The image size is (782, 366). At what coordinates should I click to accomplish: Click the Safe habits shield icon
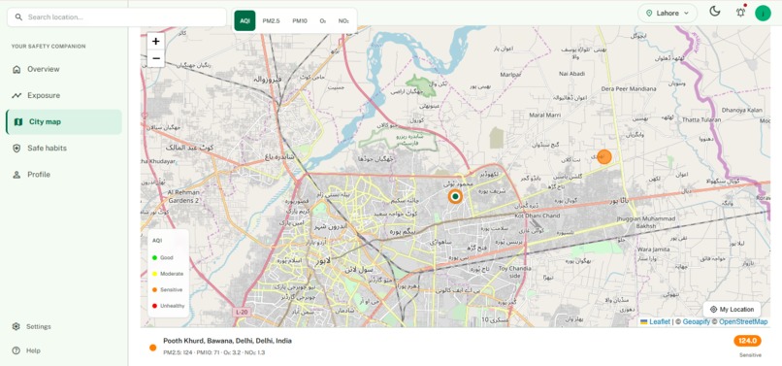pos(16,149)
